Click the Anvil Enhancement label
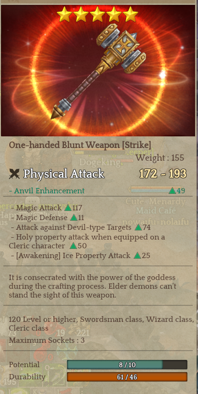This screenshot has height=394, width=198. point(47,191)
